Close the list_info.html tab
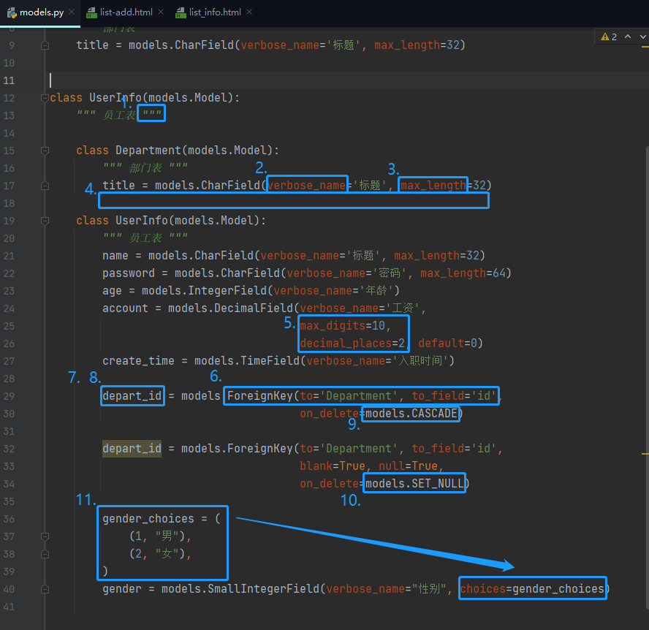 tap(249, 12)
